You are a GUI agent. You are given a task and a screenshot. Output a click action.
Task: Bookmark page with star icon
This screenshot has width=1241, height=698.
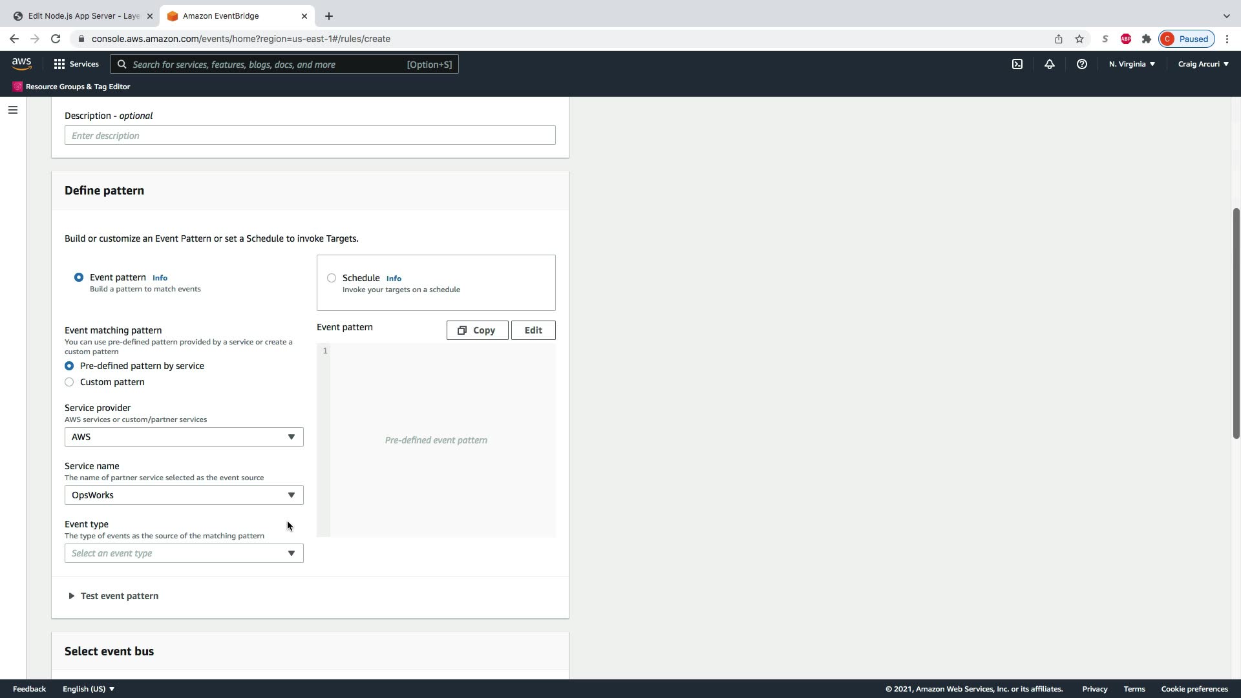pos(1079,39)
